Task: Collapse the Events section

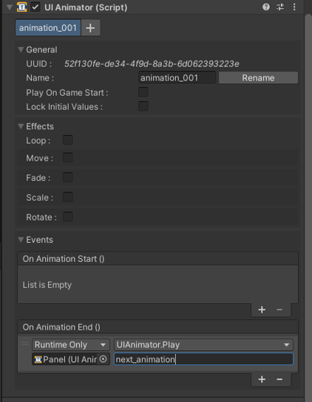Action: 21,240
